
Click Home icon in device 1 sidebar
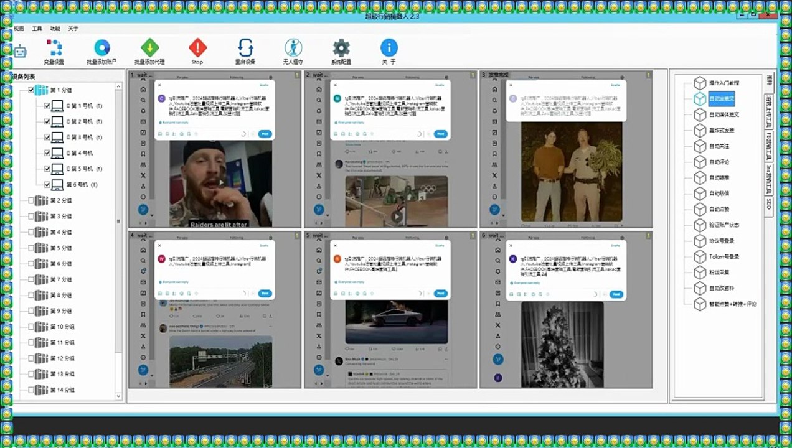pos(143,90)
